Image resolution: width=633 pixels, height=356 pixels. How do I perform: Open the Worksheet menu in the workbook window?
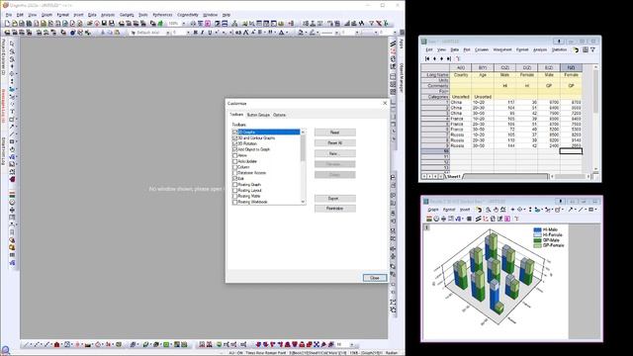point(502,49)
